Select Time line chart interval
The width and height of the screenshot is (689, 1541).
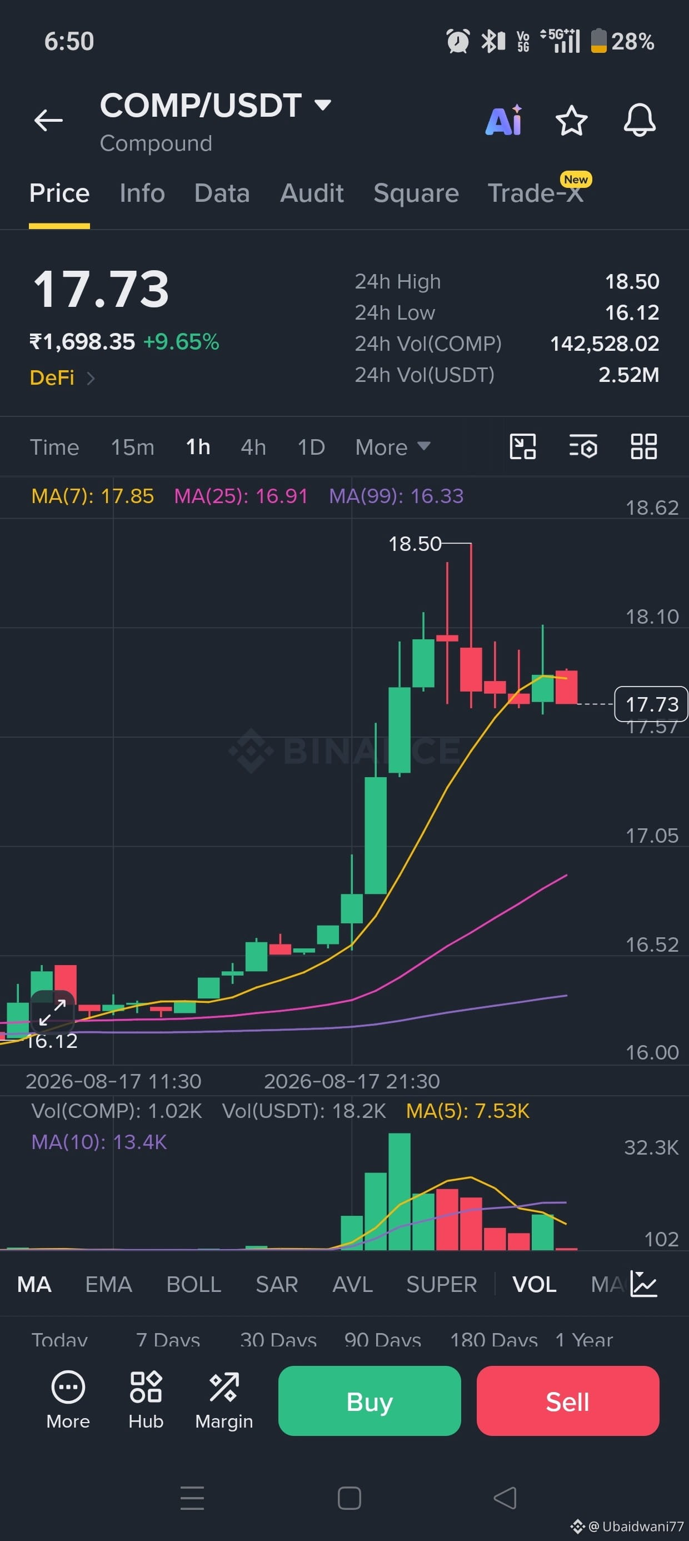[x=54, y=447]
